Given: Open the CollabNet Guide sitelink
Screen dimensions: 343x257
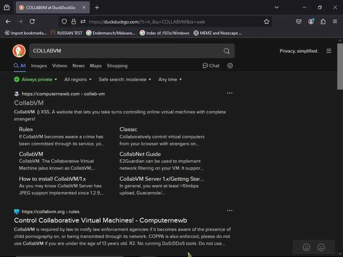Looking at the screenshot, I should pyautogui.click(x=140, y=154).
